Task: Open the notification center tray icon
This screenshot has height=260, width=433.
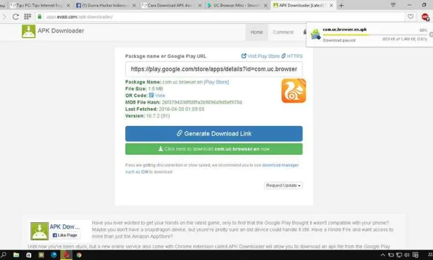Action: 415,255
